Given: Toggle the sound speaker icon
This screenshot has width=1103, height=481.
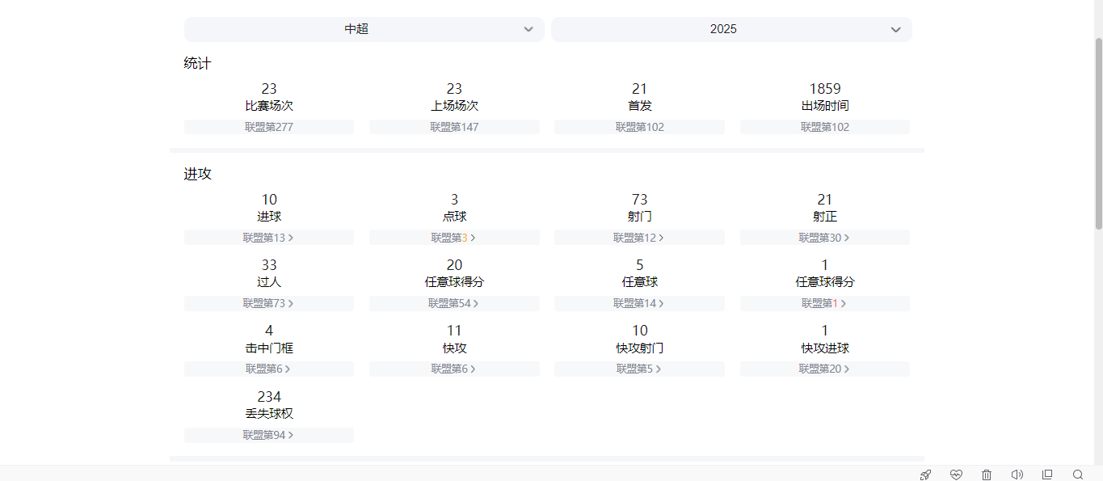Looking at the screenshot, I should click(1017, 475).
